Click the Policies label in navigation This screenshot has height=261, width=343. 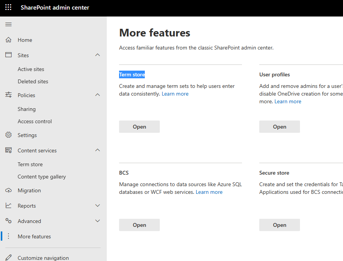27,95
